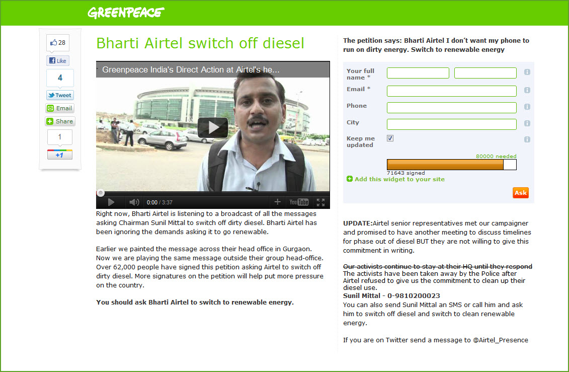Uncheck the Keep me updated checkbox
Image resolution: width=569 pixels, height=372 pixels.
[x=390, y=138]
